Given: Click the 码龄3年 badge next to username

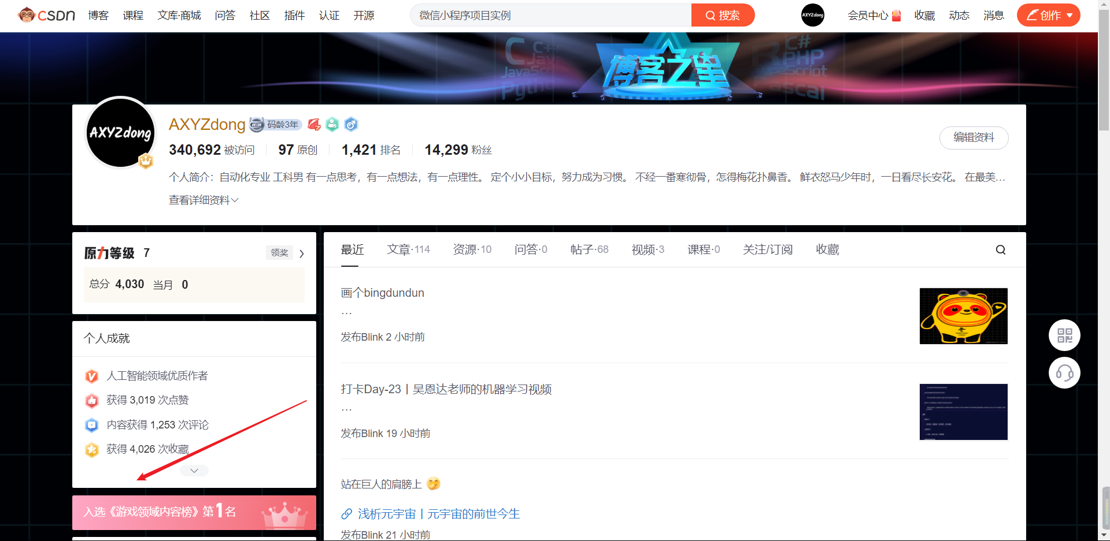Looking at the screenshot, I should pyautogui.click(x=275, y=125).
